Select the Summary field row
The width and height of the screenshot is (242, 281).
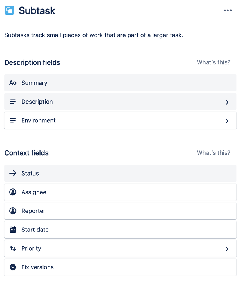pos(120,83)
